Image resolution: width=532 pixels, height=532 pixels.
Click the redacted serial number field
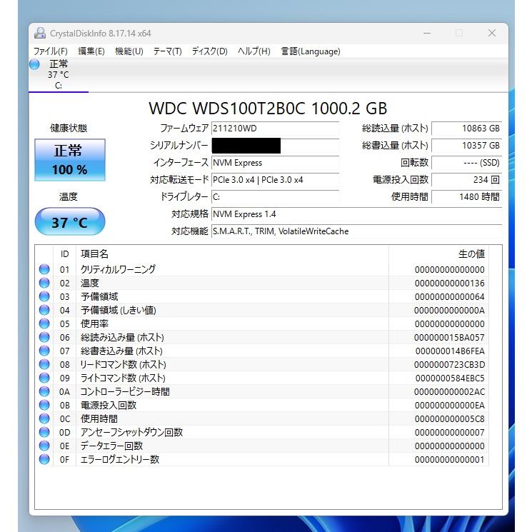click(275, 146)
